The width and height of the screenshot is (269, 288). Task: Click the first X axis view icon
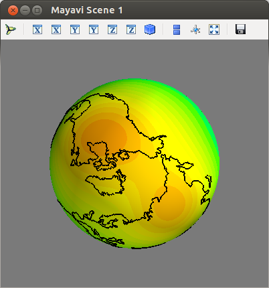[37, 29]
